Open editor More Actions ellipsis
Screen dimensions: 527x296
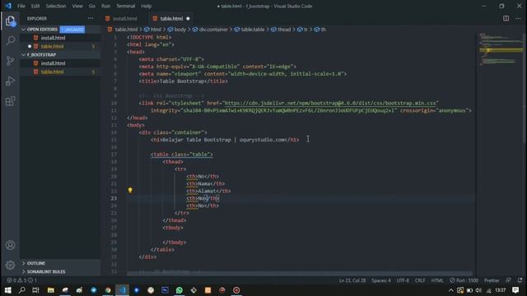pos(518,18)
